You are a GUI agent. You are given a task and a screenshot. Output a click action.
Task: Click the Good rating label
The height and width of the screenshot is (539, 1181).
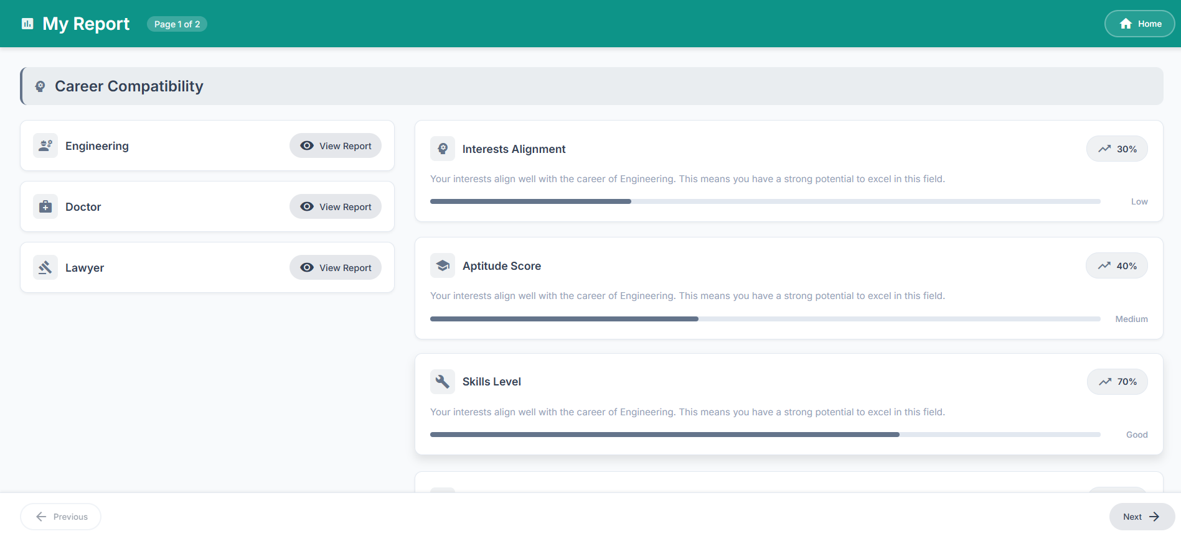point(1137,435)
